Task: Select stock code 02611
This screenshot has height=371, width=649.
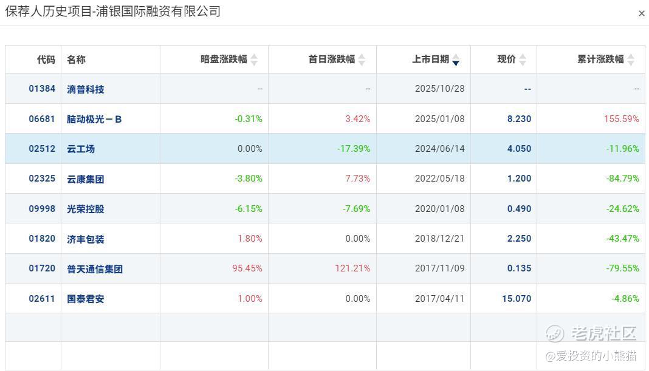Action: coord(42,298)
